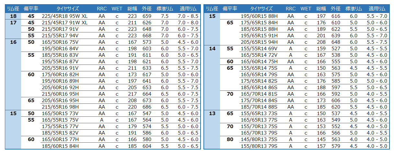
Task: Click the 205/65R15 94H entry
Action: (259, 42)
